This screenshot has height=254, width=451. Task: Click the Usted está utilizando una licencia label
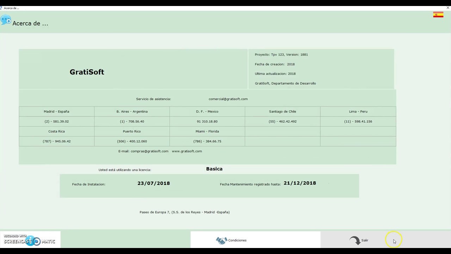click(125, 170)
